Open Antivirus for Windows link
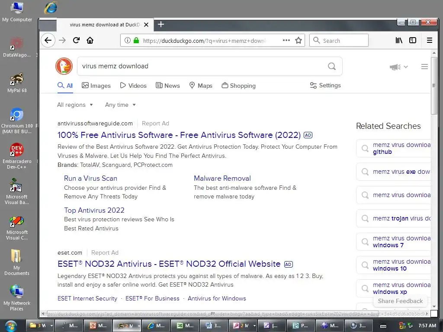 tap(217, 298)
